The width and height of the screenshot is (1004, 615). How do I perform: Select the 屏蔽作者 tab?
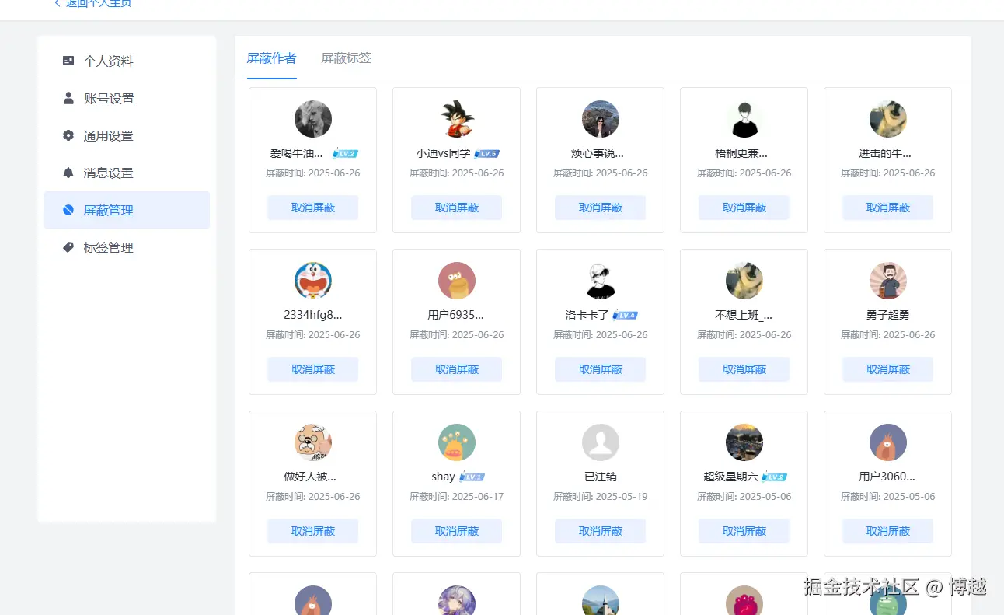point(271,58)
